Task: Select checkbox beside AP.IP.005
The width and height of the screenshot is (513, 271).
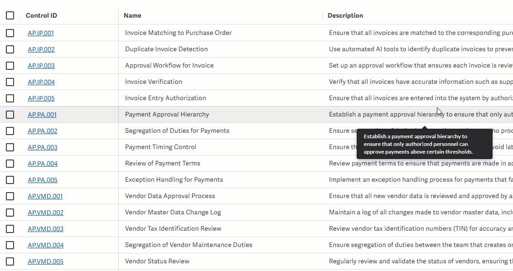Action: (x=10, y=98)
